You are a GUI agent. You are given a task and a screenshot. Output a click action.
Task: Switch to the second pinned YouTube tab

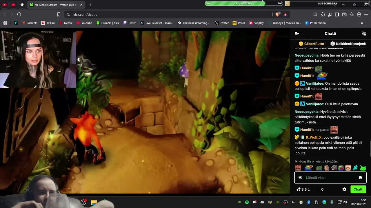[x=13, y=5]
